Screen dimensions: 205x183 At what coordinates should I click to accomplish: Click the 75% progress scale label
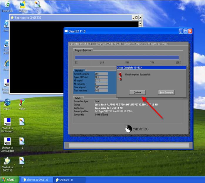point(152,62)
